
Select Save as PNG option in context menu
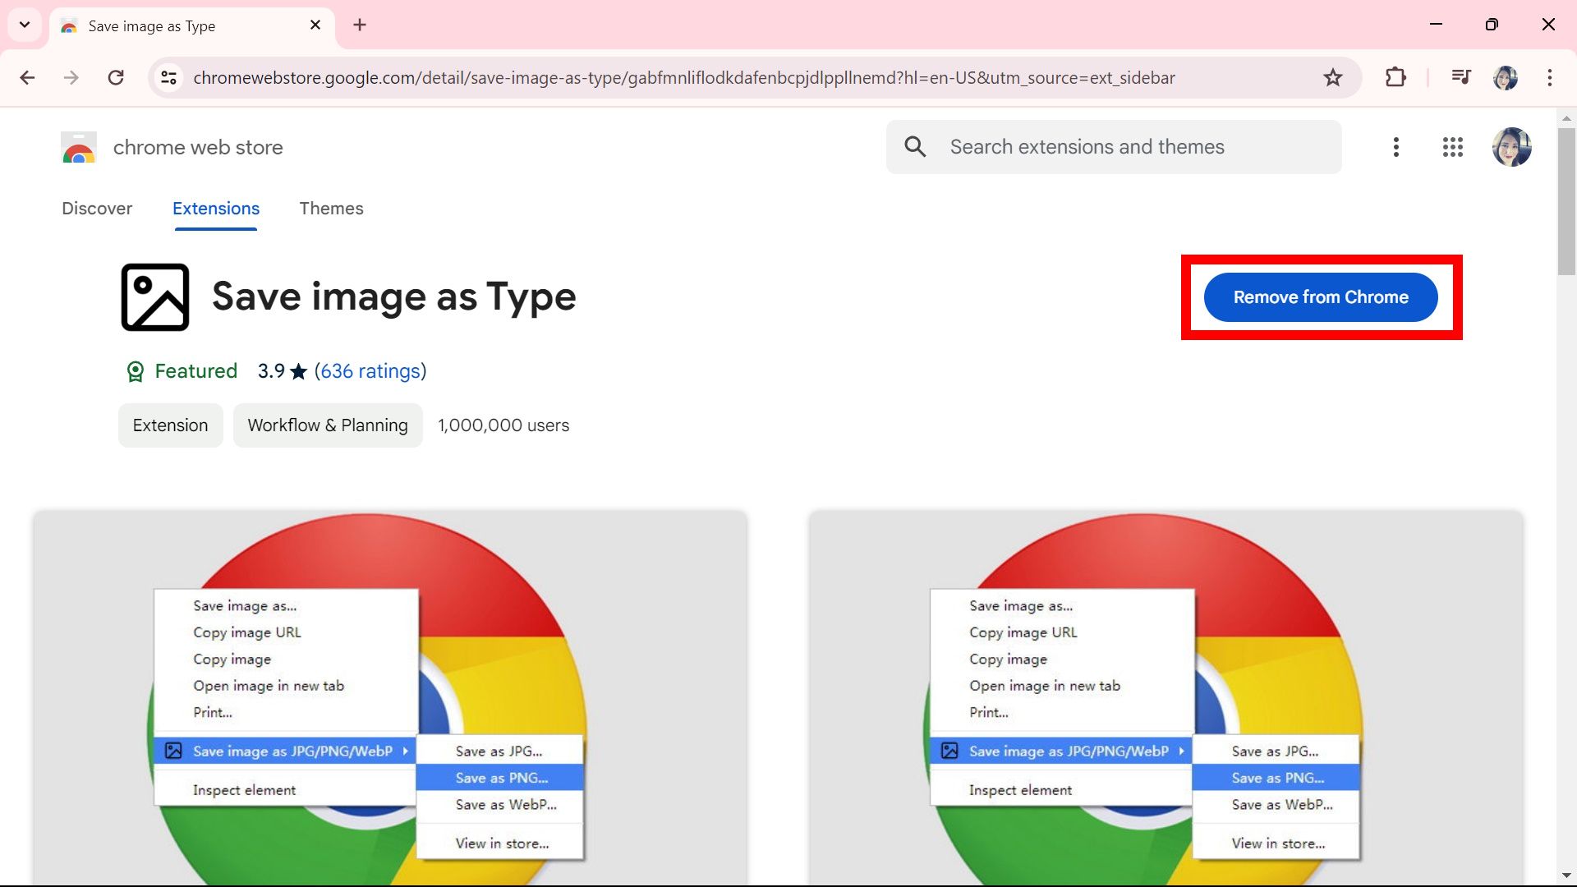pos(500,778)
